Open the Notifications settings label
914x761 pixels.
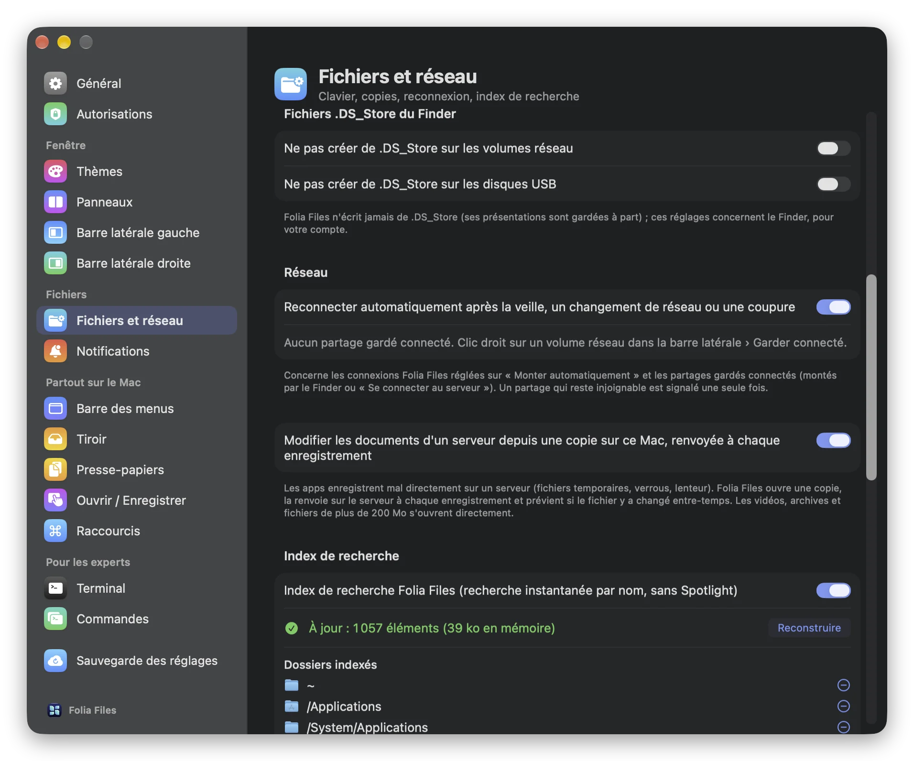(x=113, y=351)
